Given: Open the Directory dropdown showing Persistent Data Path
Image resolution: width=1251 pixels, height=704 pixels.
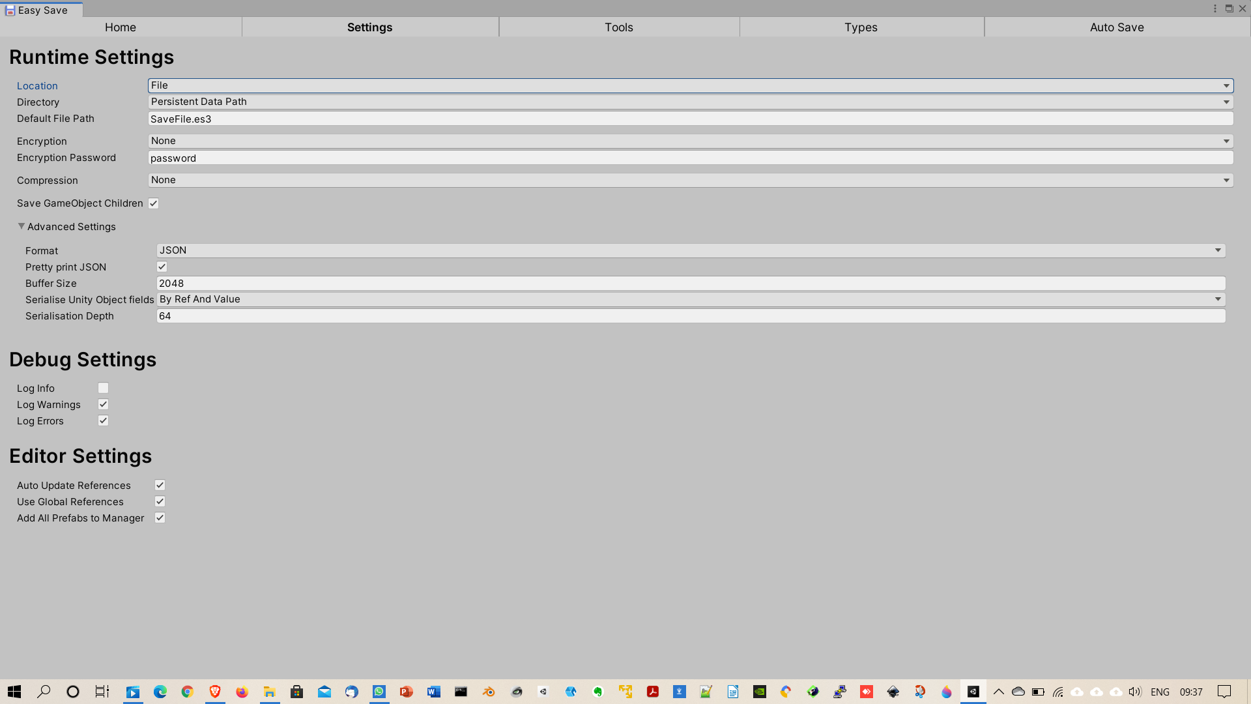Looking at the screenshot, I should pyautogui.click(x=691, y=102).
